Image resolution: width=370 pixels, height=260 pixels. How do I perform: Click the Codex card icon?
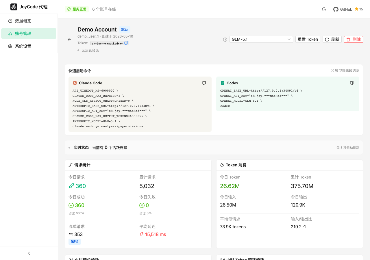[223, 83]
